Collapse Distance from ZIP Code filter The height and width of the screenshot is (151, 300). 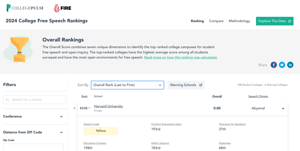61,132
